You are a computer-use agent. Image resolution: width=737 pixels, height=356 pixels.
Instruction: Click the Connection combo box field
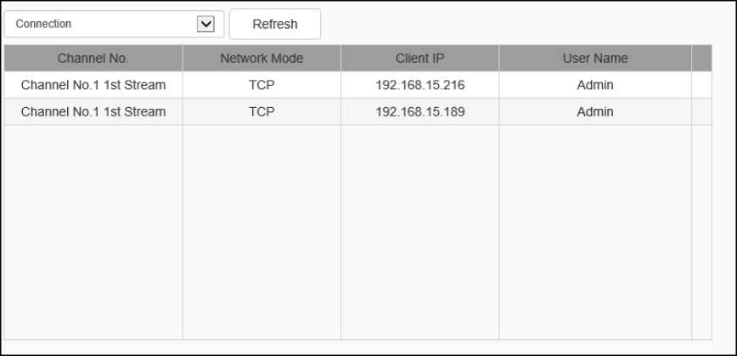pyautogui.click(x=102, y=24)
